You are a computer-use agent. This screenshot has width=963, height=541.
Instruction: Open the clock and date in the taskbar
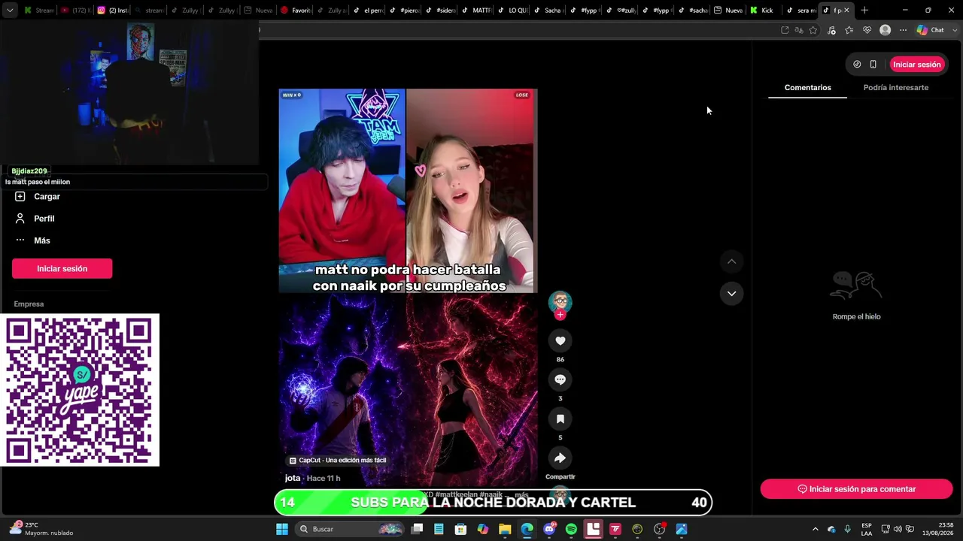pyautogui.click(x=937, y=529)
